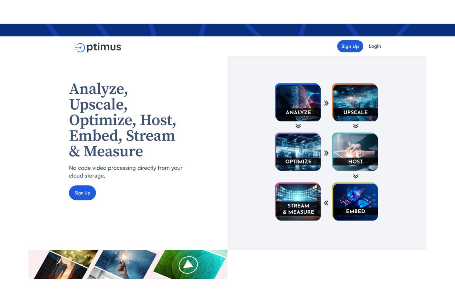Open the Login link
The image size is (455, 303).
coord(375,46)
